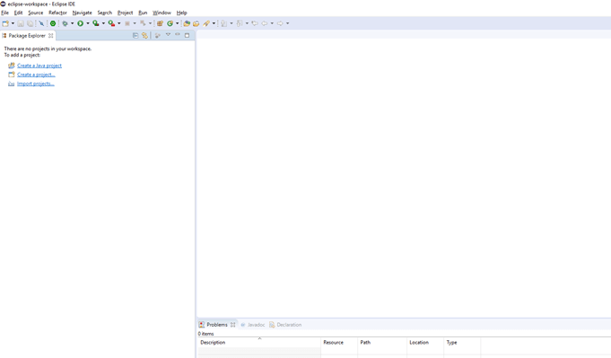
Task: Open the Run button dropdown arrow
Action: click(88, 23)
